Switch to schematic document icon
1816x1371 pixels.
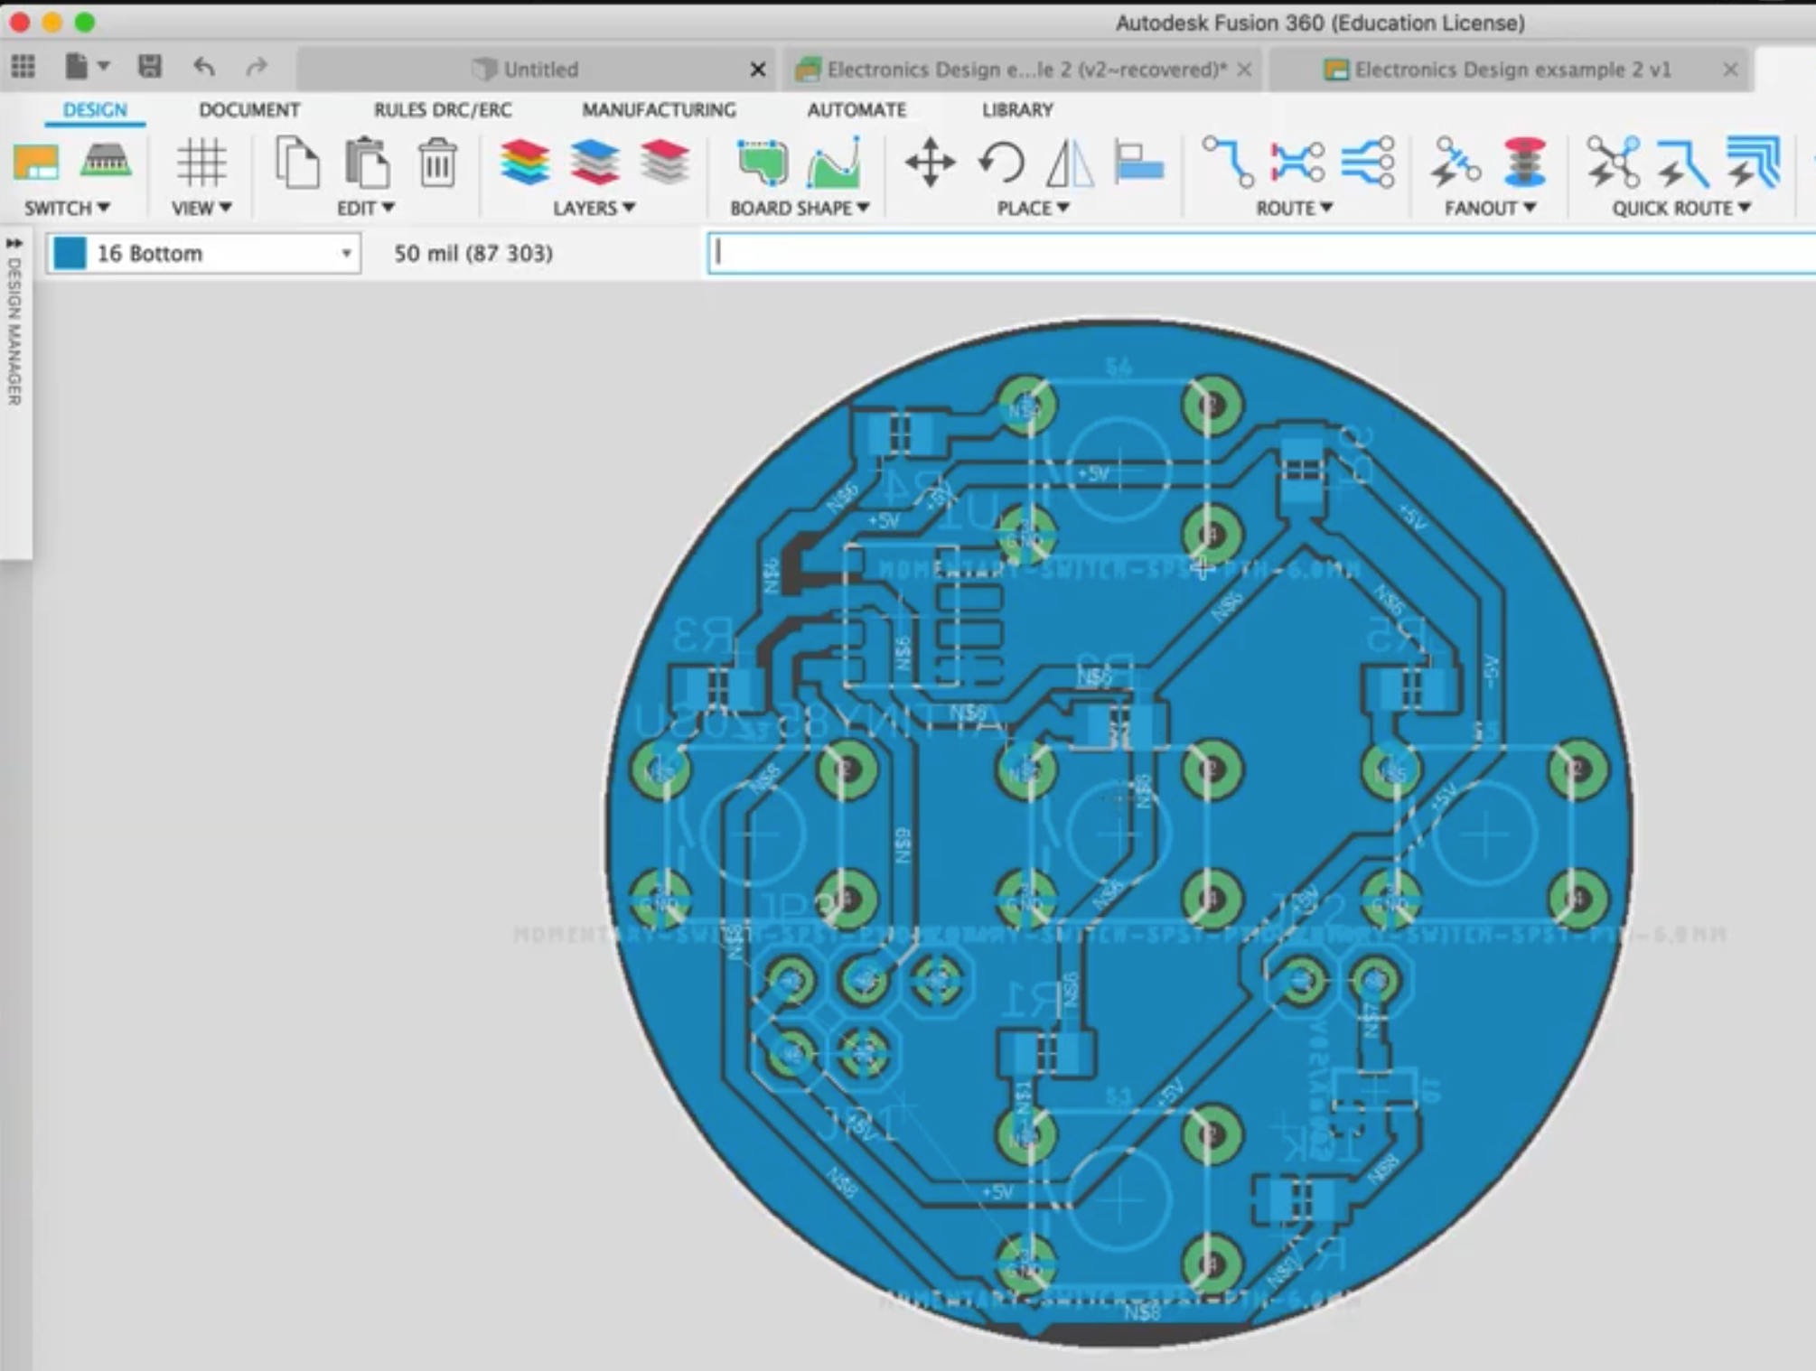[x=36, y=163]
